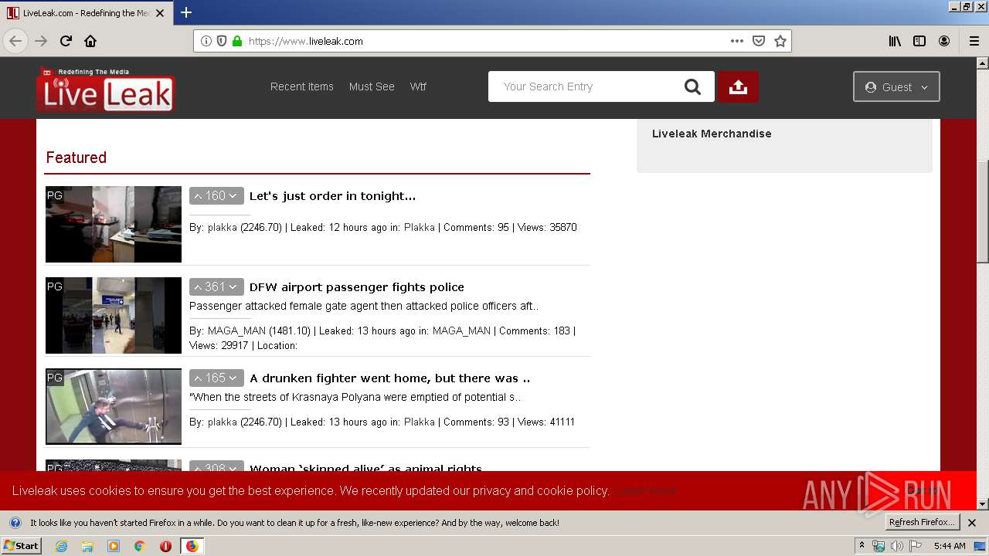Open the media player taskbar icon
This screenshot has height=556, width=989.
pos(114,546)
